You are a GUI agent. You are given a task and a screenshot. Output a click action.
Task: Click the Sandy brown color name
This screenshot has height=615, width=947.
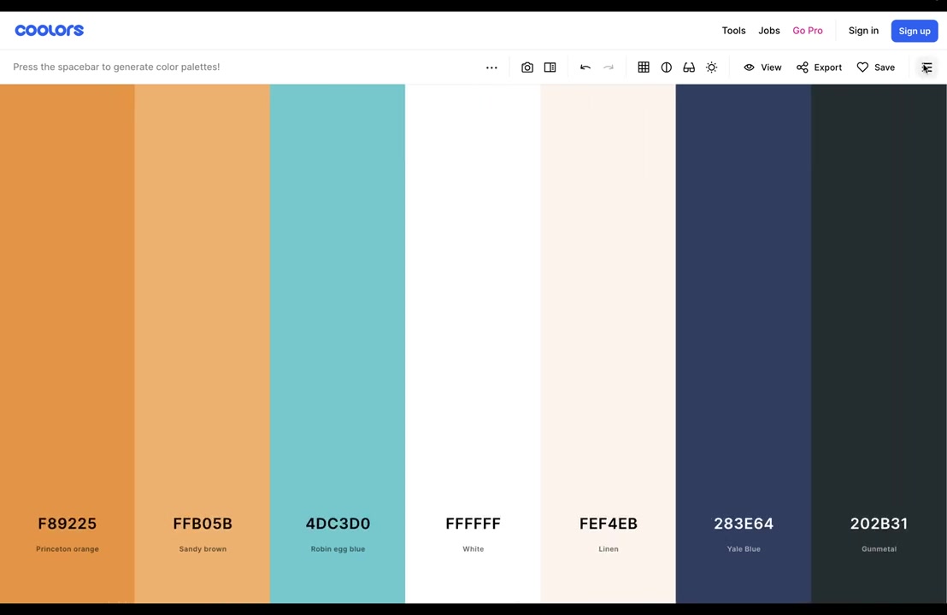203,548
